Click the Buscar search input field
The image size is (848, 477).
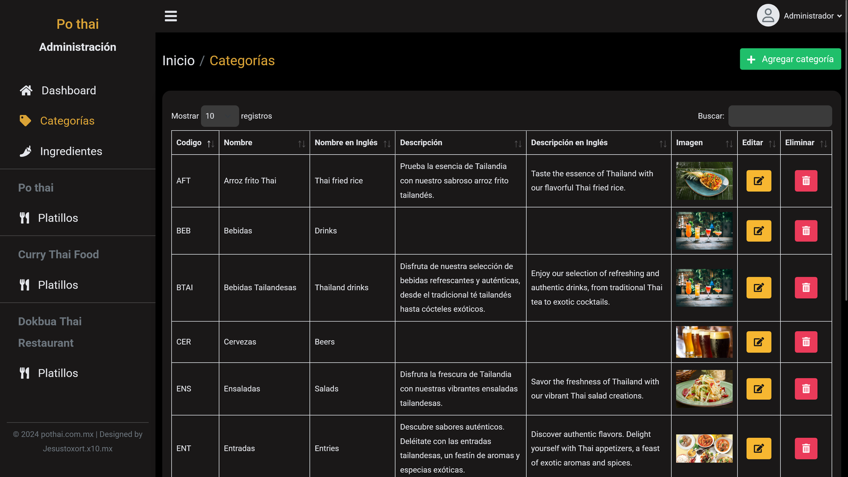click(780, 116)
